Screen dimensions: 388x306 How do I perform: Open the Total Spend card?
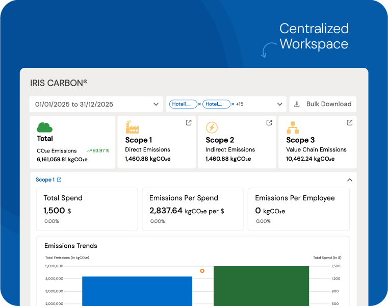coord(87,209)
